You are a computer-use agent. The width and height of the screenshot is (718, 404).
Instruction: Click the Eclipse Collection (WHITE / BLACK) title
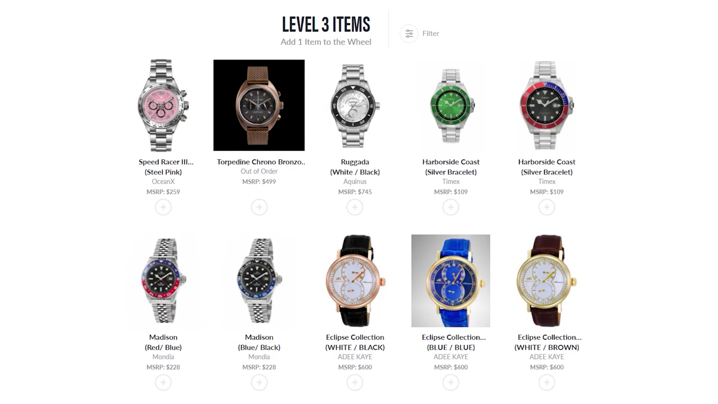pos(355,342)
